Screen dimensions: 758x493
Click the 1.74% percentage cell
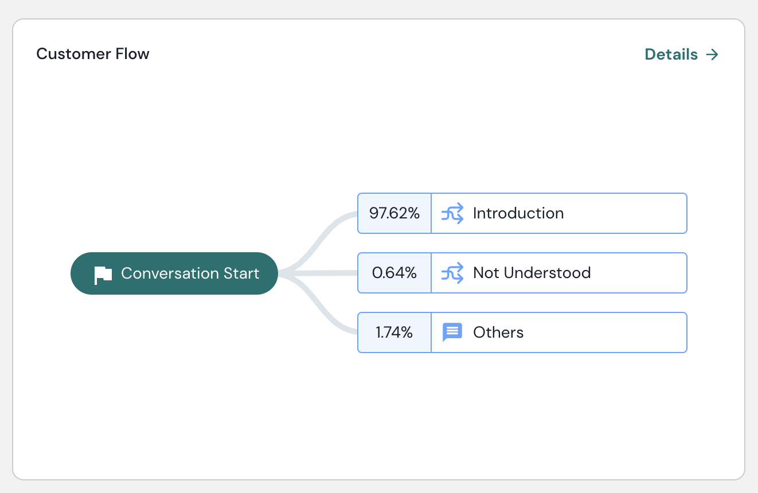pyautogui.click(x=394, y=332)
